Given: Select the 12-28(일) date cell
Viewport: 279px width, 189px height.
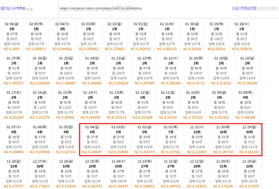Looking at the screenshot, I should [14, 161].
